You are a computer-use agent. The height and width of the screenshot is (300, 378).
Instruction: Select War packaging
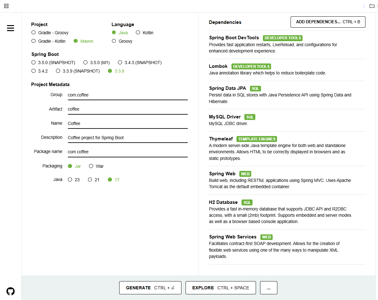tap(97, 166)
